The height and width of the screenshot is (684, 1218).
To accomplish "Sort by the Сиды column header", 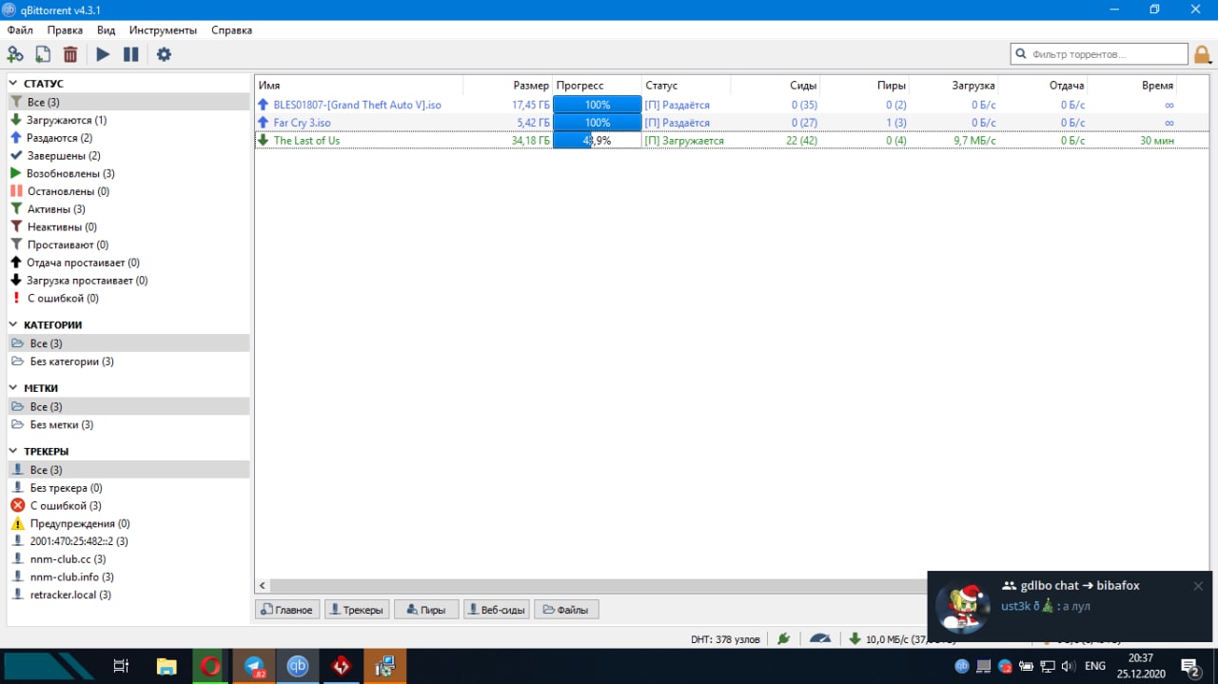I will (775, 86).
